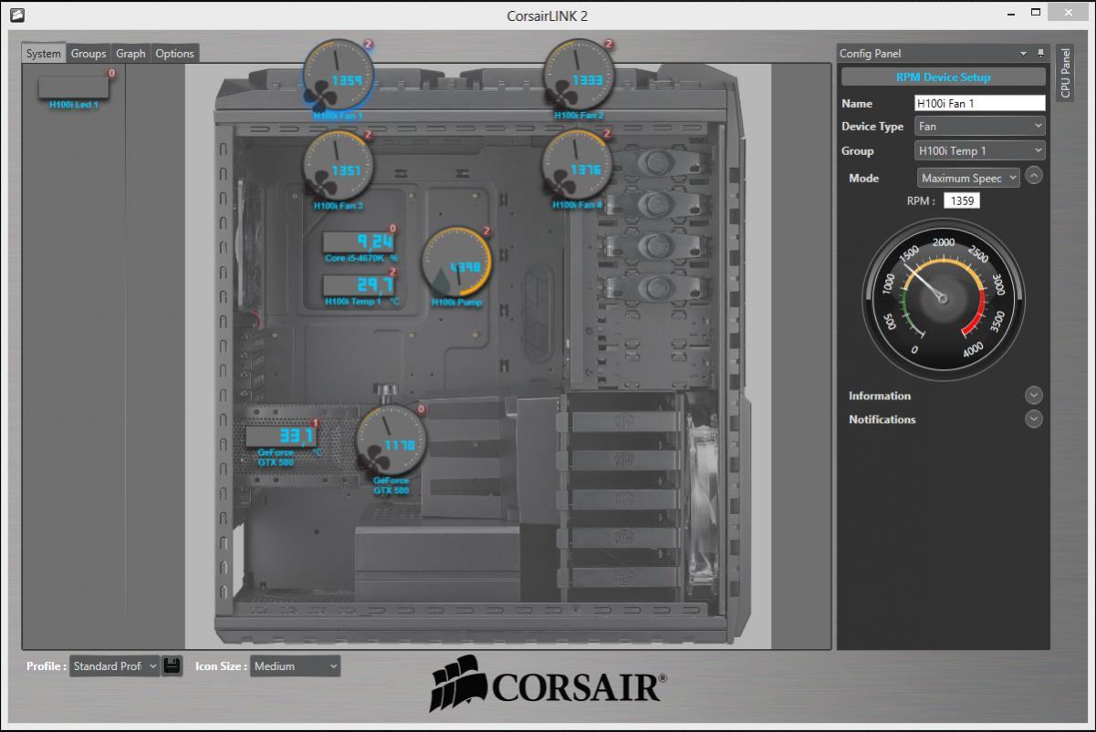The height and width of the screenshot is (732, 1096).
Task: Click the red badge on H100i Pump
Action: tap(486, 231)
